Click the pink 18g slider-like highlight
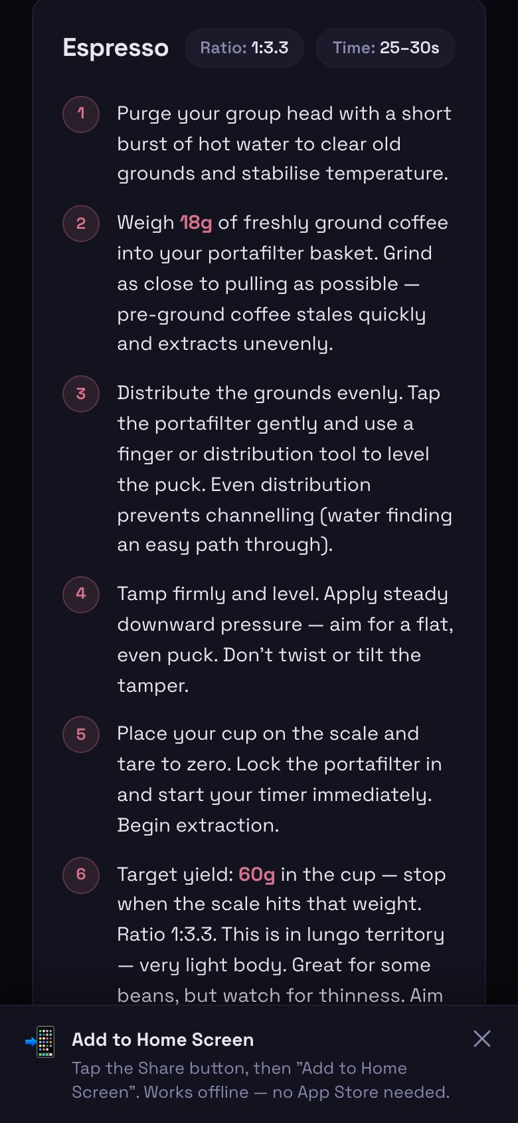 click(197, 223)
